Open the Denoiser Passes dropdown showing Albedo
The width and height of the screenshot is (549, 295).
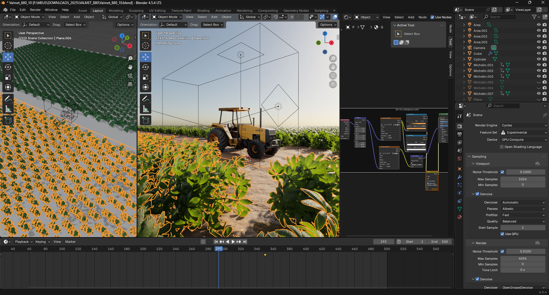523,209
